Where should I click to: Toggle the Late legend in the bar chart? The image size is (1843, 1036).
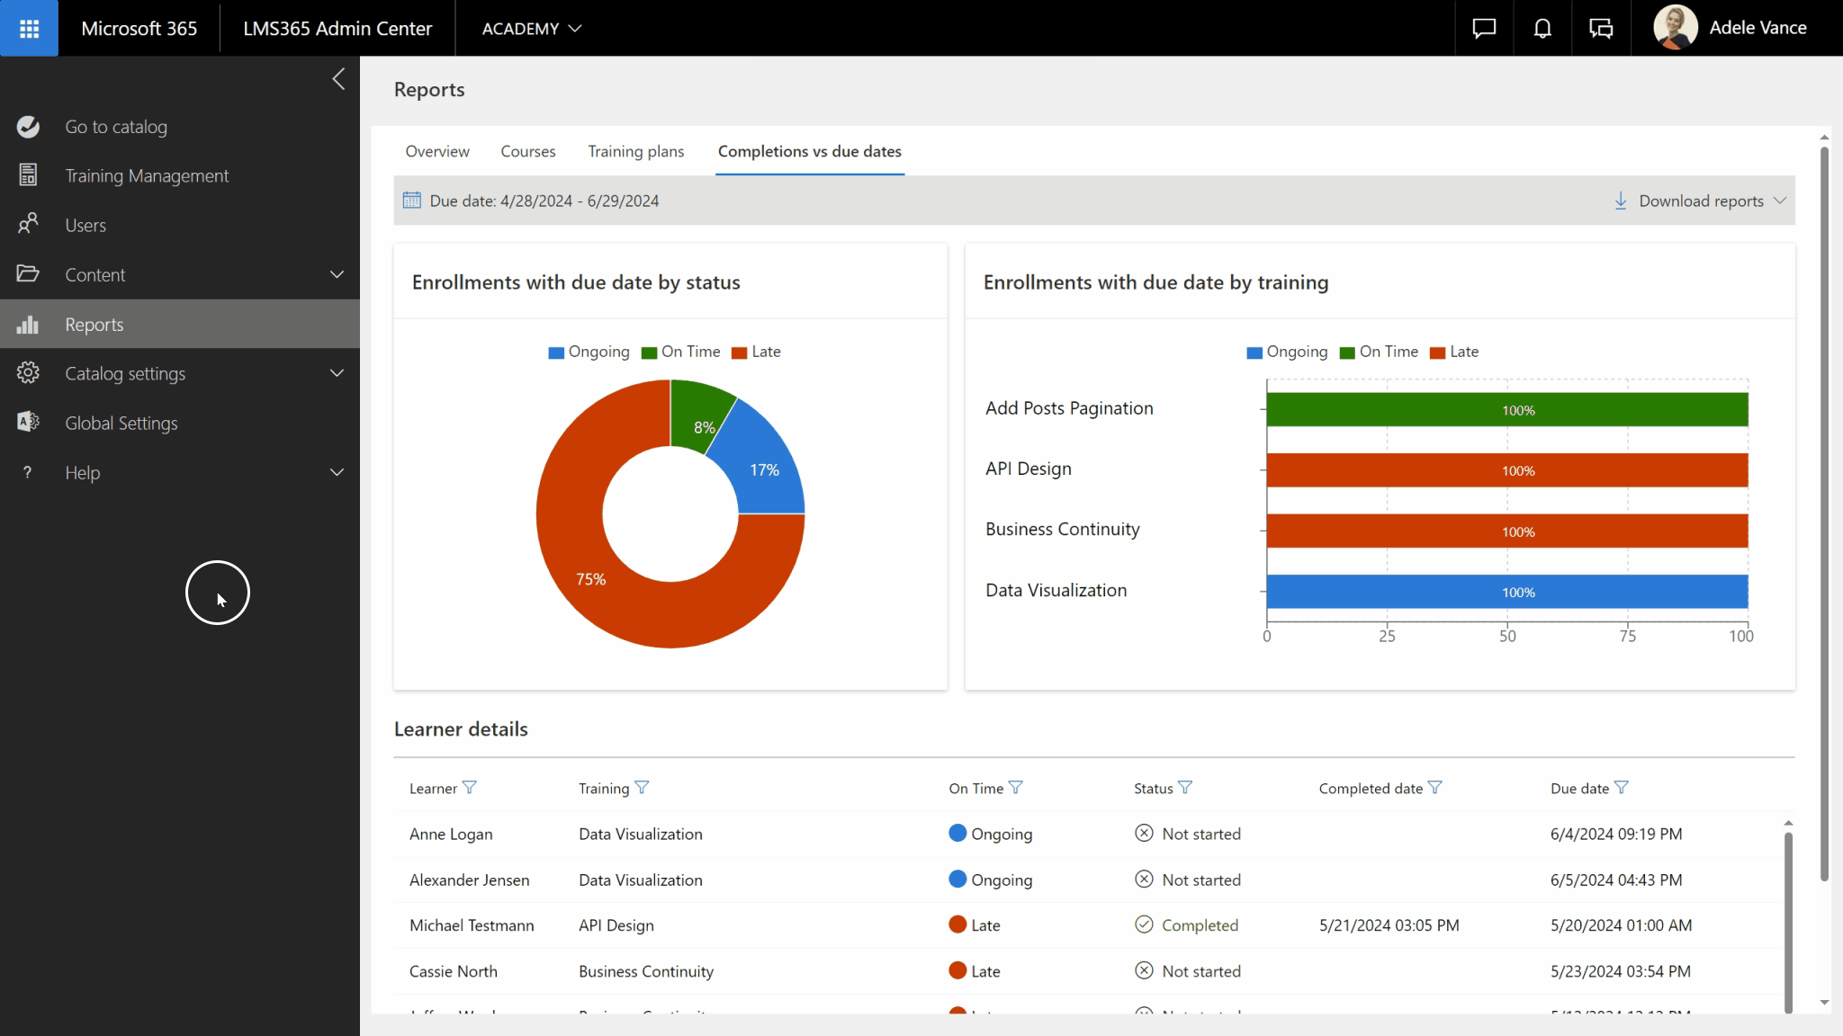pos(1454,352)
